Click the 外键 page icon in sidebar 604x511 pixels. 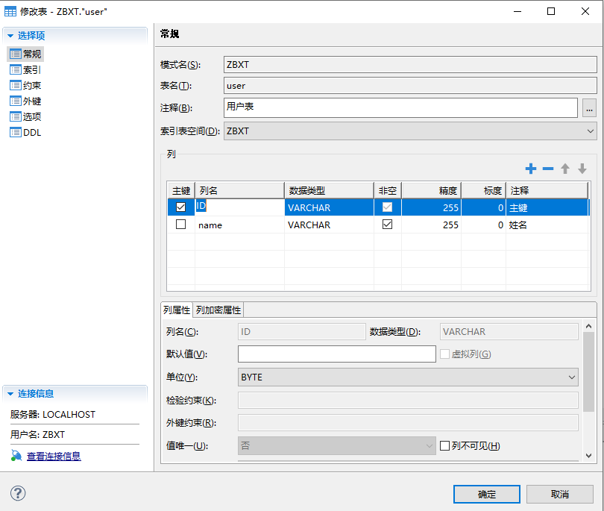coord(16,101)
